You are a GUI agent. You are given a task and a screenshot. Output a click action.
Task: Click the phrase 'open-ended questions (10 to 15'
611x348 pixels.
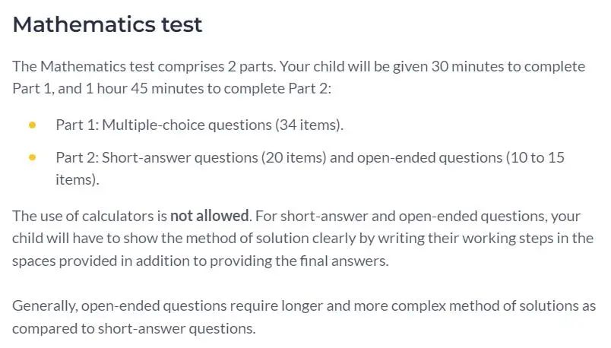[461, 157]
